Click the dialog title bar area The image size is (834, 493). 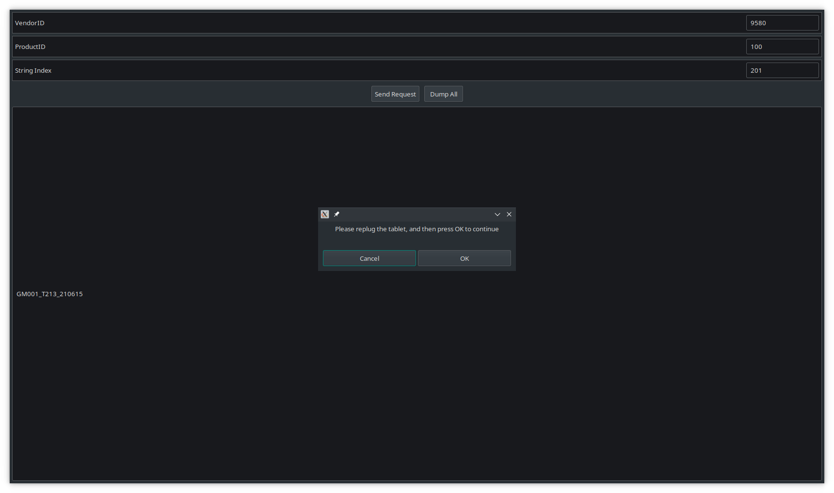tap(417, 214)
